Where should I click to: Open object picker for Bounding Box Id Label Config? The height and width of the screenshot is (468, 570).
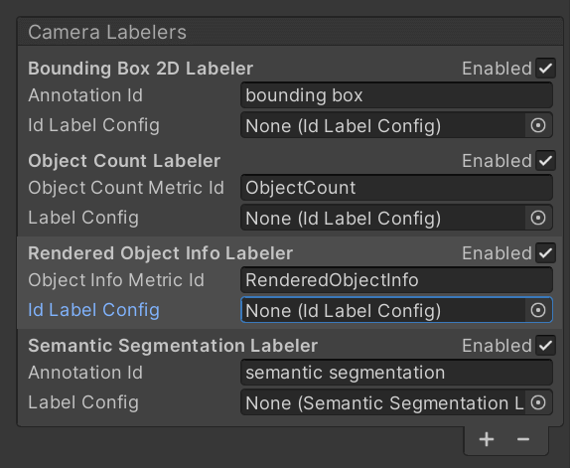point(538,125)
